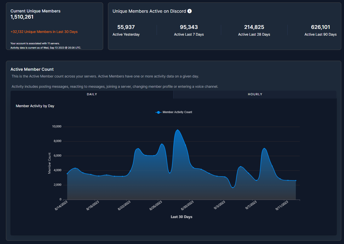Click the last data point on the chart line
This screenshot has height=244, width=344.
tap(296, 181)
